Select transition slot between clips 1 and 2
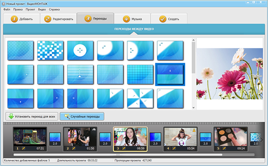268x166 pixels. (x=55, y=139)
